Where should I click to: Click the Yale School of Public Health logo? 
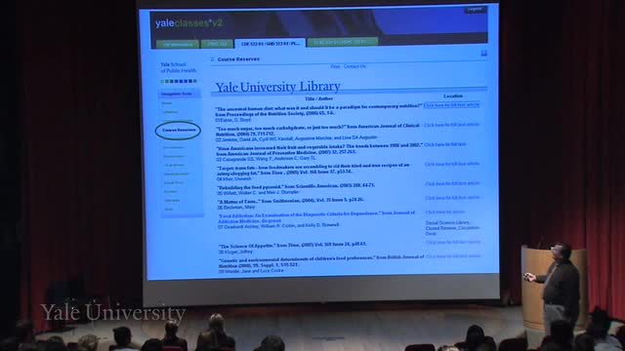pos(178,67)
